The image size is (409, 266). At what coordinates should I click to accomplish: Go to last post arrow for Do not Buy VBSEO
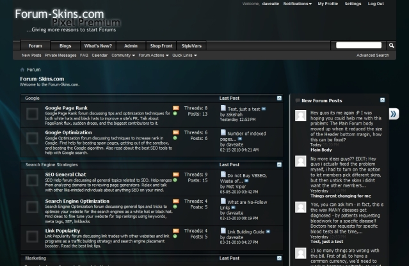246,181
